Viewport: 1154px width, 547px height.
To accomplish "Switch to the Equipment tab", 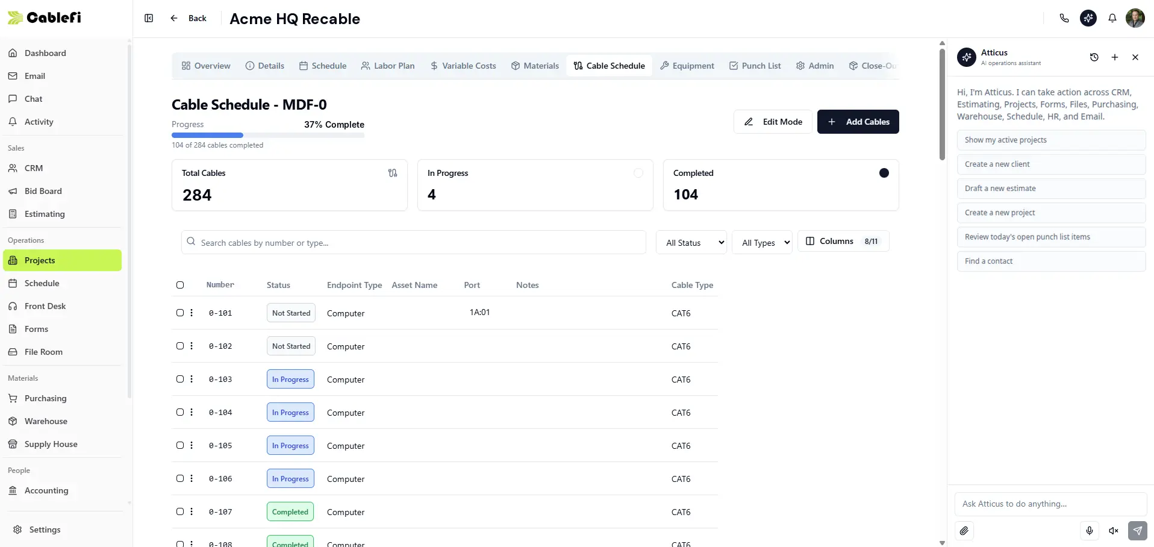I will point(687,66).
